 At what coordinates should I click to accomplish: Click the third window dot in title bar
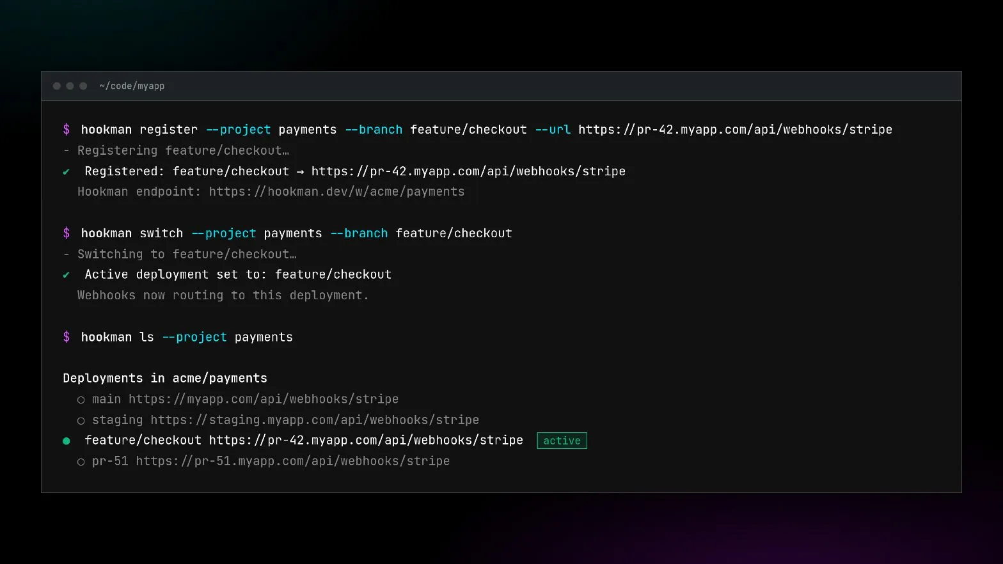pyautogui.click(x=83, y=86)
